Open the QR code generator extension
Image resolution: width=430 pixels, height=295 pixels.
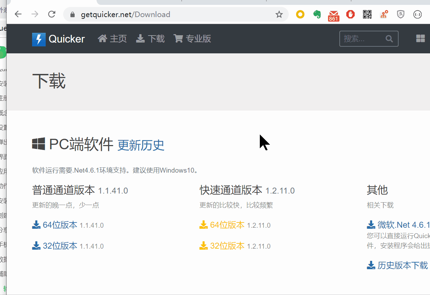(367, 14)
